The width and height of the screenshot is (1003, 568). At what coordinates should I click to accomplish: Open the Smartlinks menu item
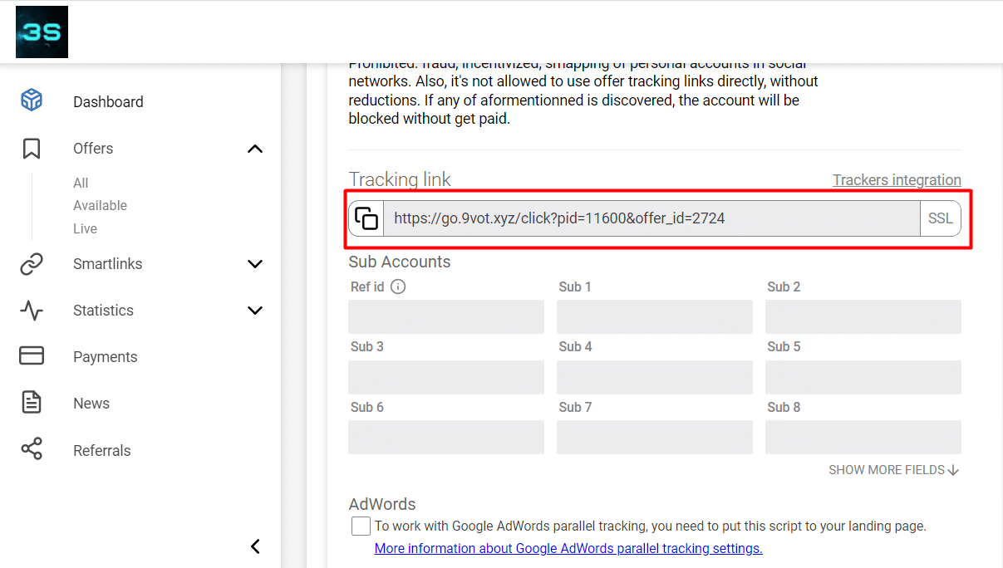[107, 264]
